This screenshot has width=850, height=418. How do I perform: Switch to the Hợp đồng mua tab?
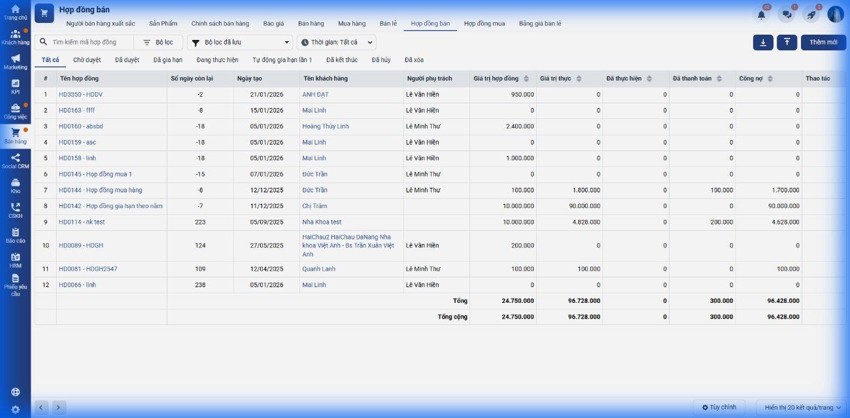point(484,24)
